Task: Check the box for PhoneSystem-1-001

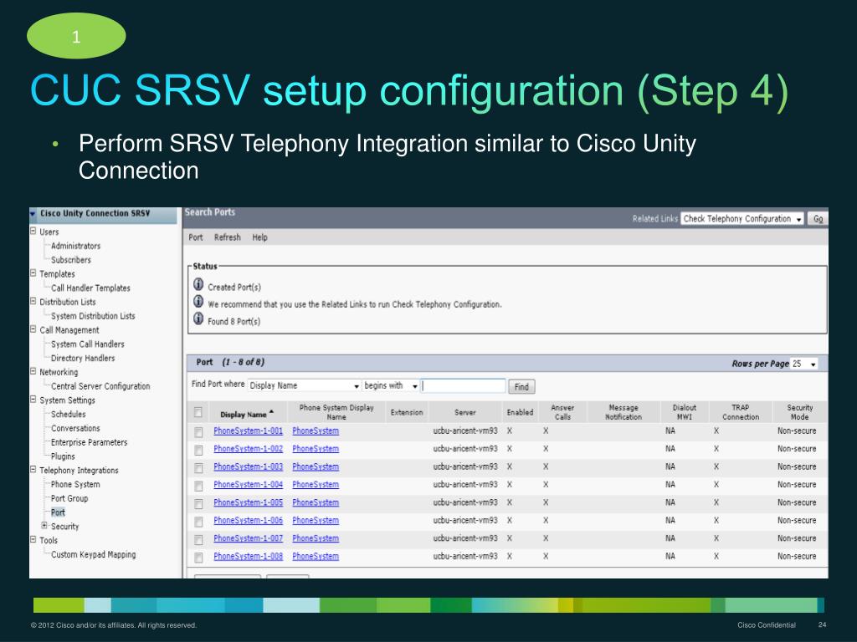Action: [x=198, y=432]
